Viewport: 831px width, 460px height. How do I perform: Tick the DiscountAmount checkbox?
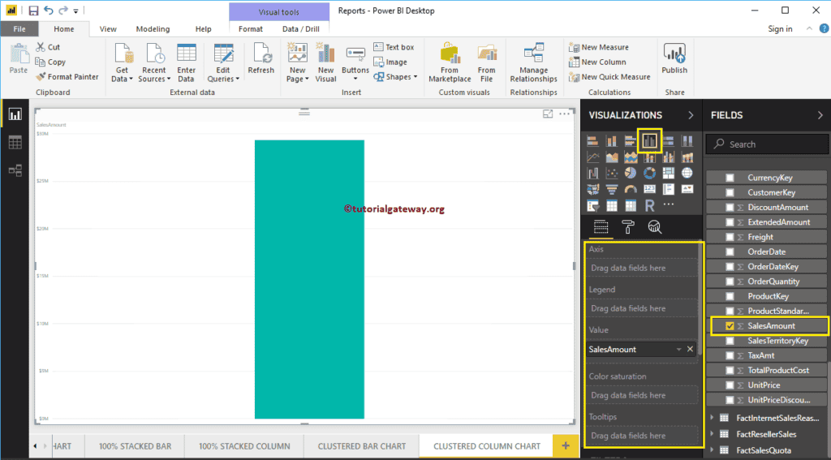tap(730, 207)
